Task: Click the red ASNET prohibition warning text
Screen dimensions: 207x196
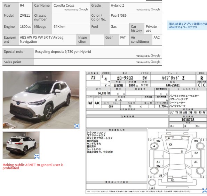Action: click(x=33, y=166)
